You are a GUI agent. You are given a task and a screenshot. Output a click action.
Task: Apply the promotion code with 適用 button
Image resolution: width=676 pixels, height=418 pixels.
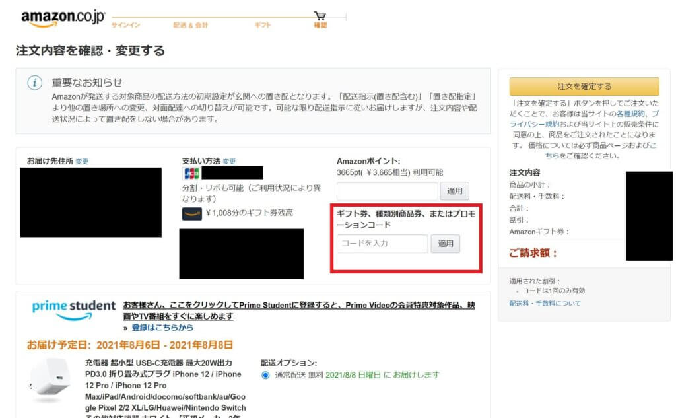(446, 244)
